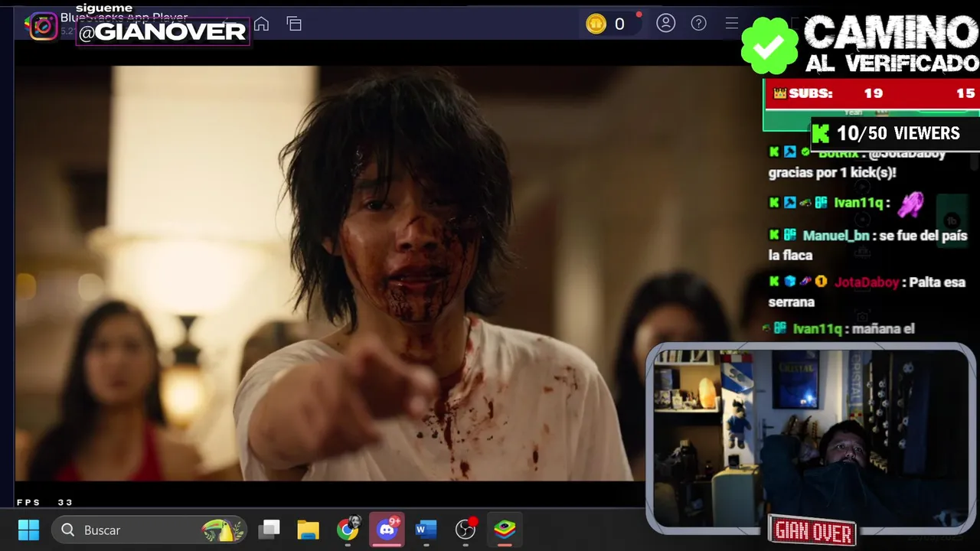
Task: Click the toucan icon in the search box
Action: pos(223,530)
